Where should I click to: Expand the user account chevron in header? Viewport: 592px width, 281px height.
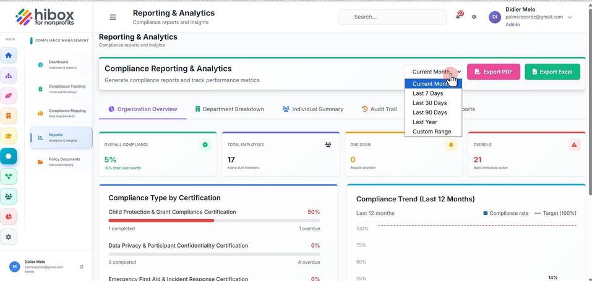click(x=570, y=17)
